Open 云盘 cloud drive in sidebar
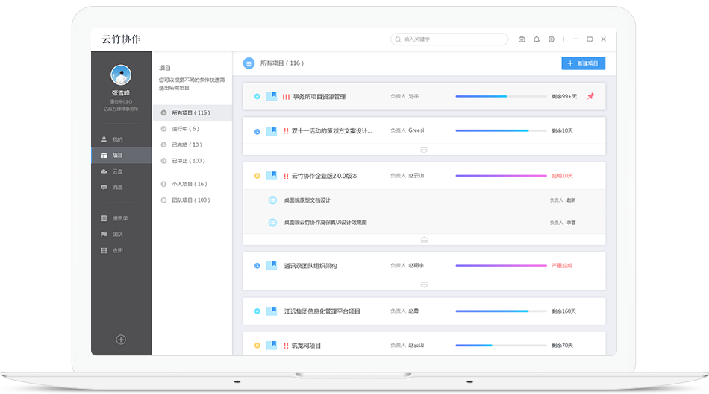Viewport: 709px width, 394px height. pyautogui.click(x=117, y=171)
